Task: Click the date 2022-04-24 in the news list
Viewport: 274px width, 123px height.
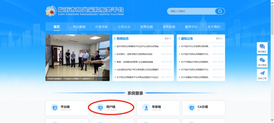Action: click(166, 54)
